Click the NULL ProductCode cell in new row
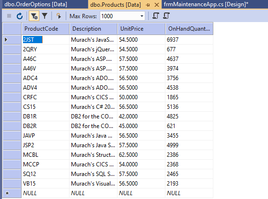The height and width of the screenshot is (199, 268). (x=46, y=193)
